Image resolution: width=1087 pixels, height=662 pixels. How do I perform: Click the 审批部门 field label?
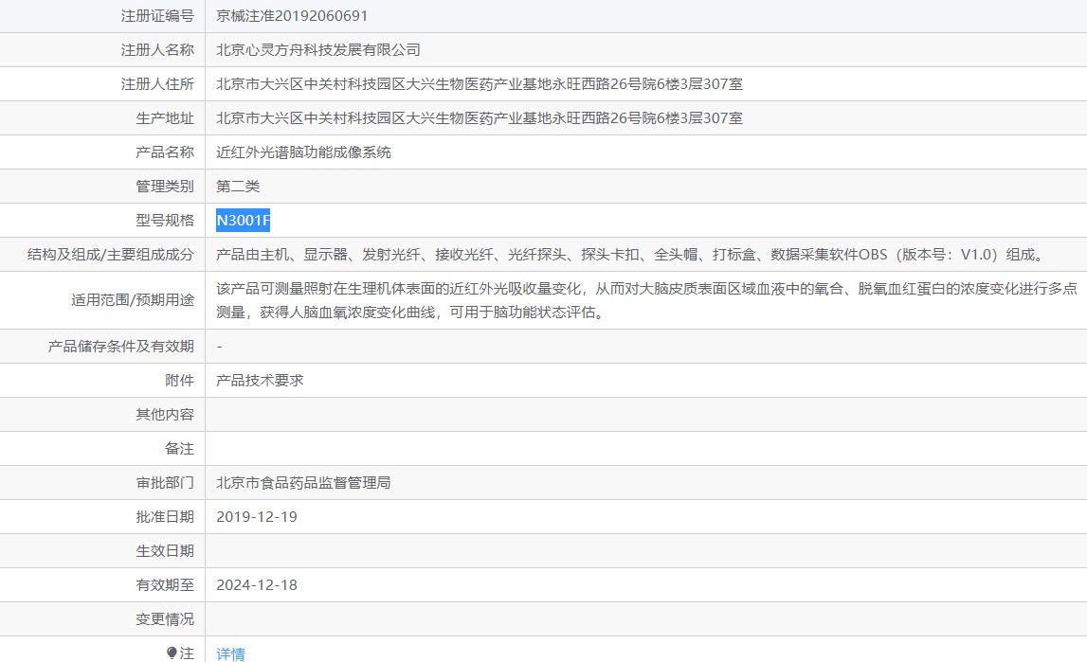point(165,483)
